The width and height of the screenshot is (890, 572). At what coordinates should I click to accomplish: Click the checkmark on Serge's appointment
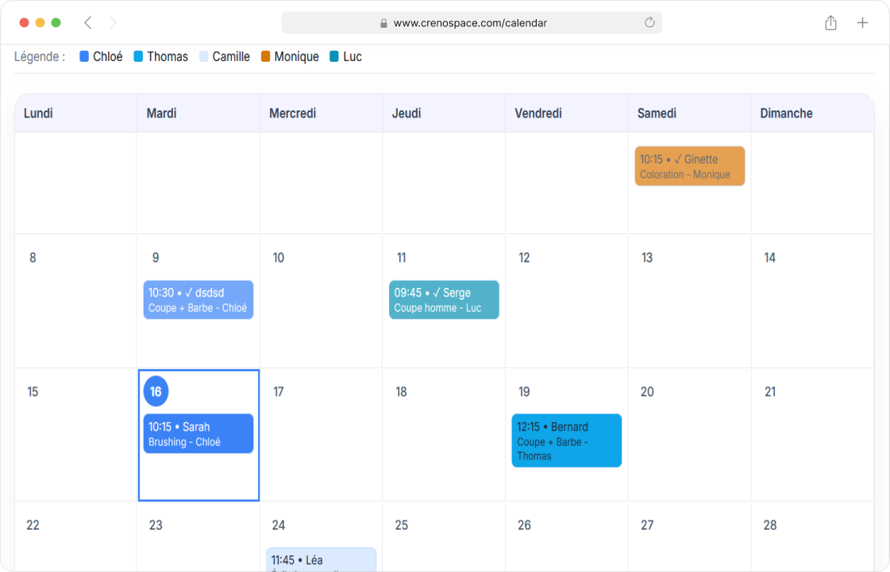point(436,292)
